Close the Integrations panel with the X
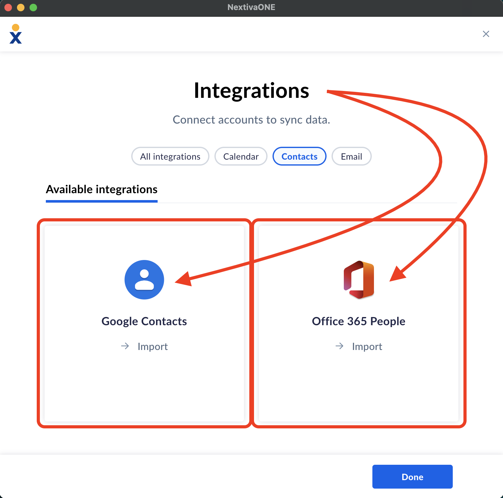This screenshot has height=498, width=503. tap(486, 34)
